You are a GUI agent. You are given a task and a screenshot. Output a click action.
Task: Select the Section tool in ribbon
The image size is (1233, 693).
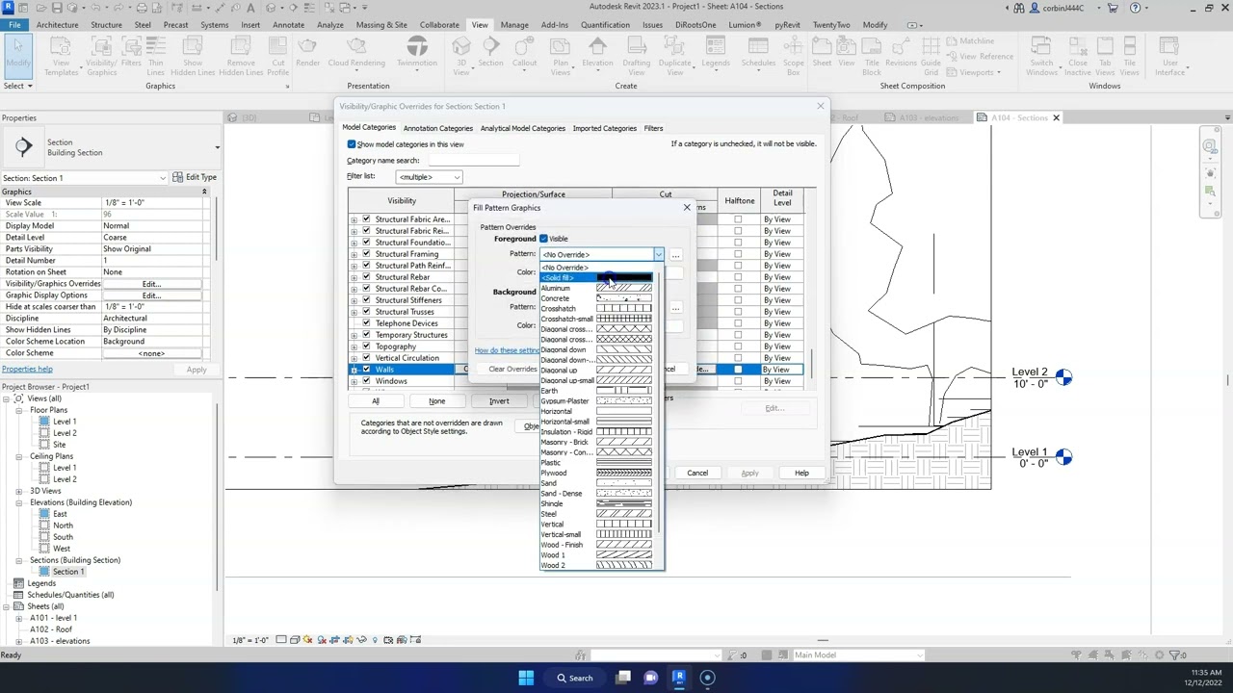click(490, 53)
